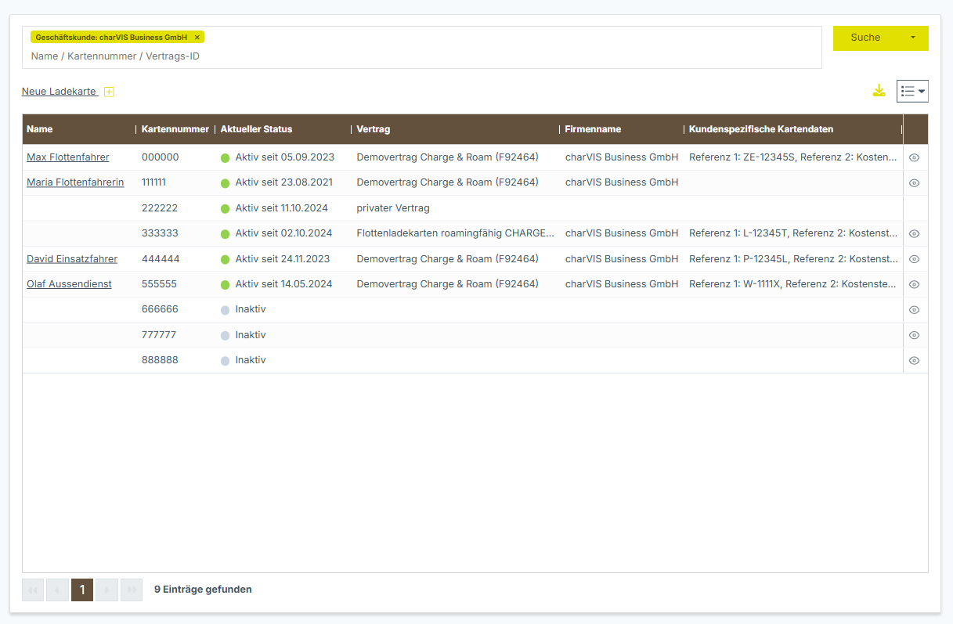Viewport: 953px width, 624px height.
Task: Click the Vertrag column header
Action: [374, 129]
